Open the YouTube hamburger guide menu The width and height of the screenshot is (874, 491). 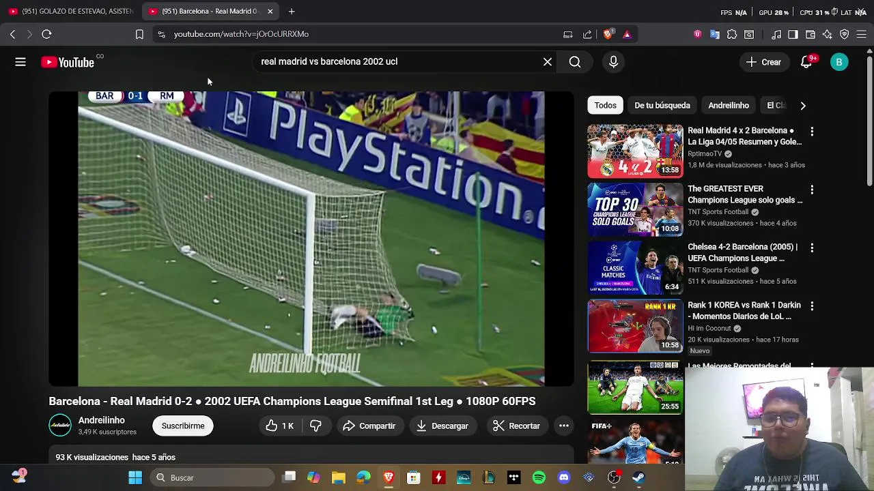[x=20, y=62]
